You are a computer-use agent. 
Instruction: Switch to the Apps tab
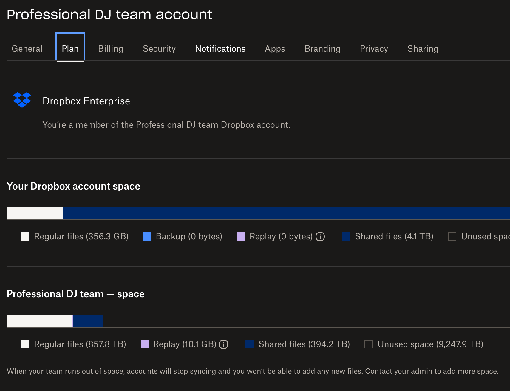pos(275,49)
